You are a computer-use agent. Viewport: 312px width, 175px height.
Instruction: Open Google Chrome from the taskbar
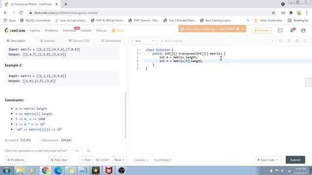[x=45, y=171]
